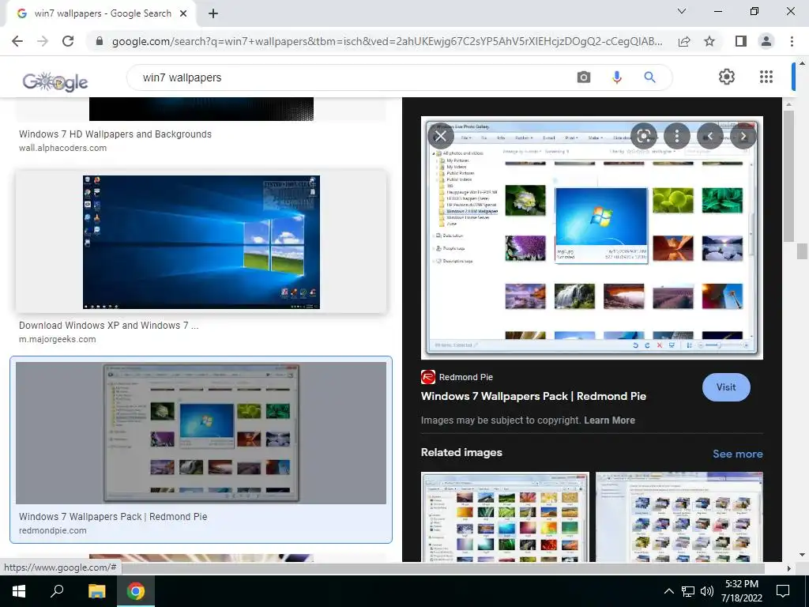The image size is (809, 607).
Task: Click the Redmond Pie favicon
Action: [428, 377]
